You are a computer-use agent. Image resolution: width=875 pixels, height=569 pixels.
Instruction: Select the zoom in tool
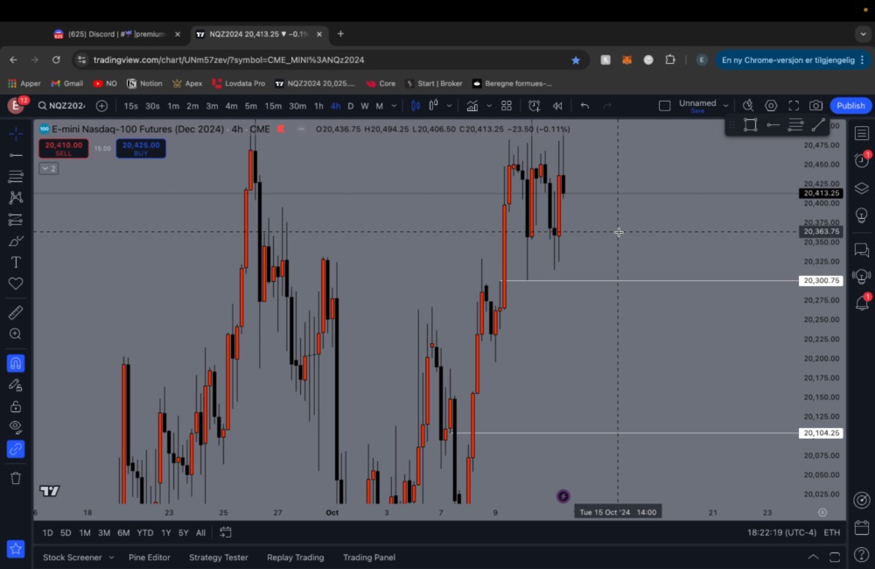(x=16, y=334)
